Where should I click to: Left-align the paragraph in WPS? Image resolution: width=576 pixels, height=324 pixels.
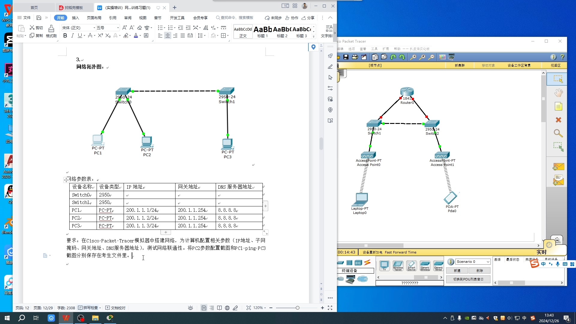pos(160,36)
